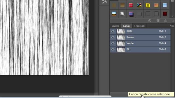Image resolution: width=175 pixels, height=98 pixels.
Task: Apply the red striped style swatch
Action: coord(131,5)
